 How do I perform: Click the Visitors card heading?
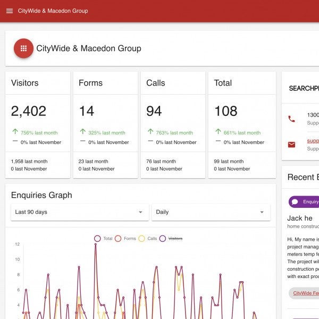pyautogui.click(x=25, y=83)
